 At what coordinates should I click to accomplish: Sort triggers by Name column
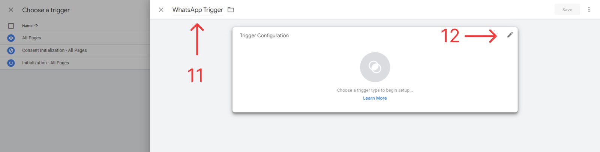click(x=27, y=26)
